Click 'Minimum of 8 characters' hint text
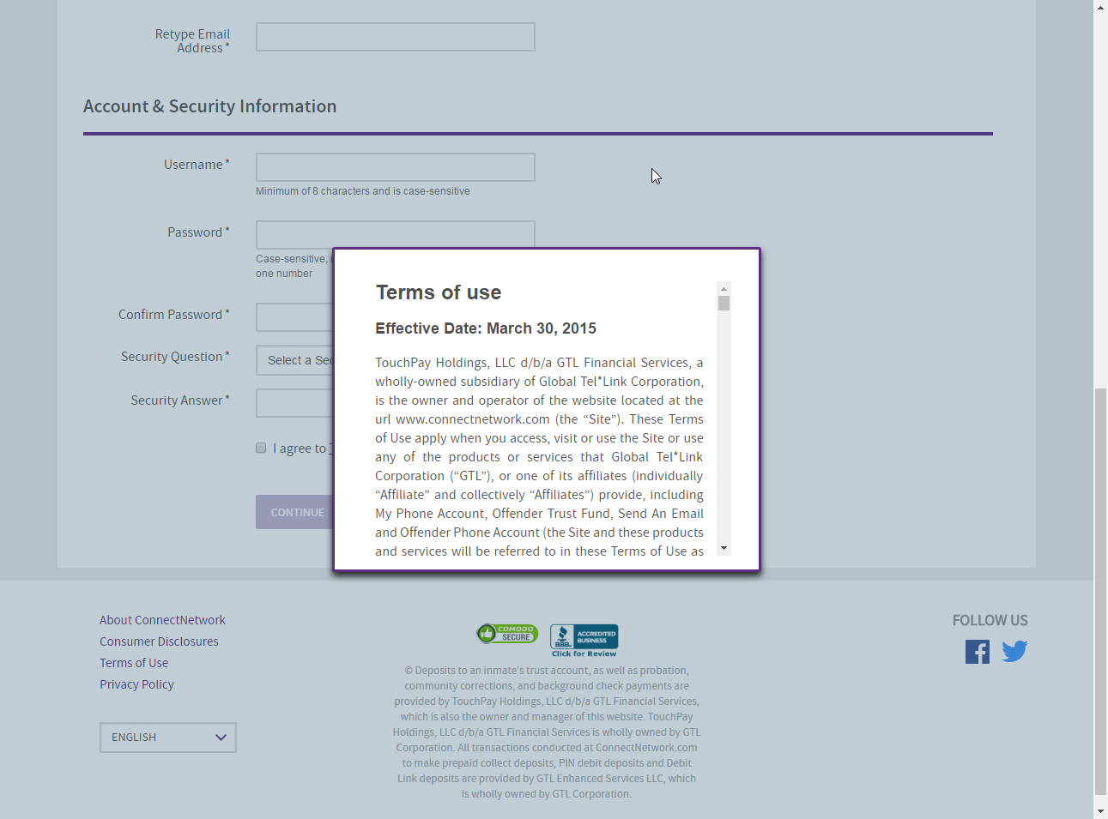The width and height of the screenshot is (1108, 819). (x=363, y=191)
